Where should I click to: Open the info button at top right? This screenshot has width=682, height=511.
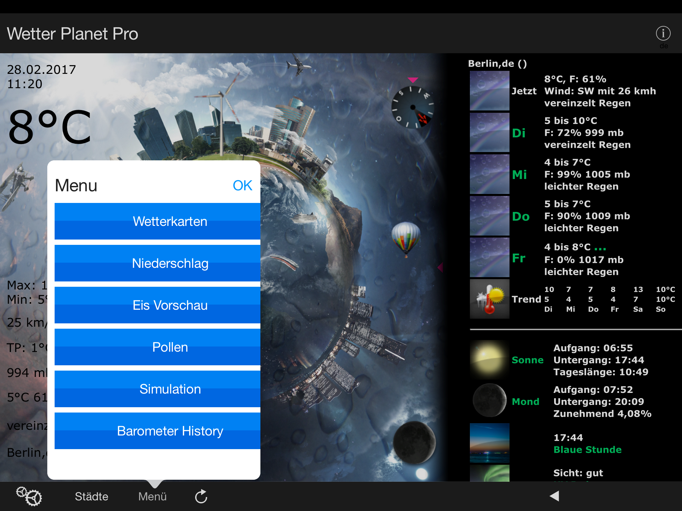(663, 34)
